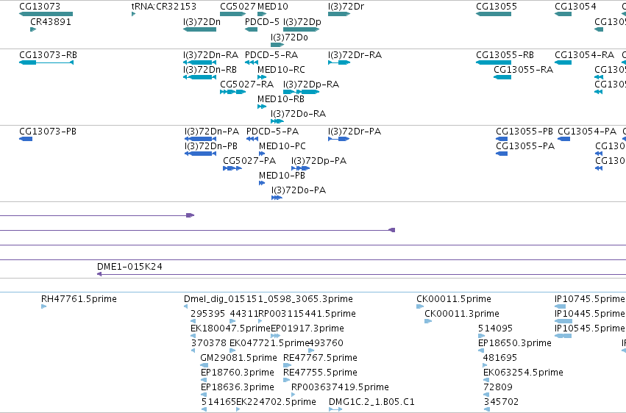Click the CG13054-RA transcript

563,62
